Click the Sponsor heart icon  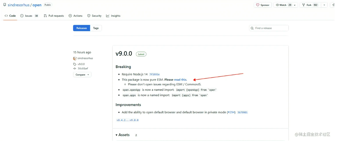click(x=258, y=5)
